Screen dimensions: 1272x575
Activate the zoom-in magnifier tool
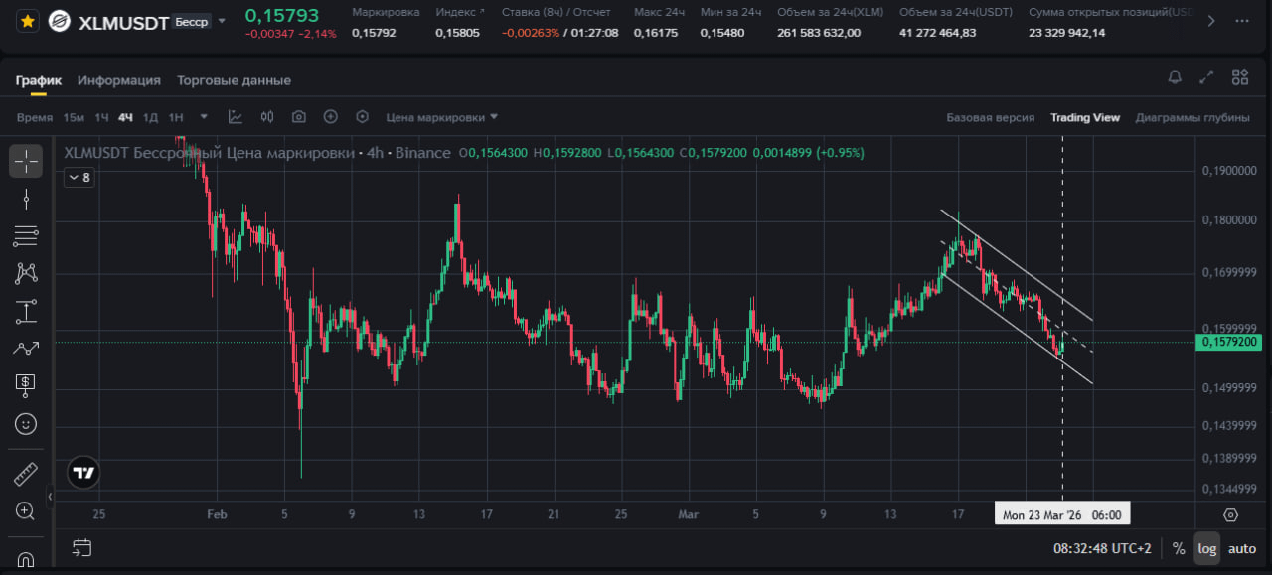point(26,511)
